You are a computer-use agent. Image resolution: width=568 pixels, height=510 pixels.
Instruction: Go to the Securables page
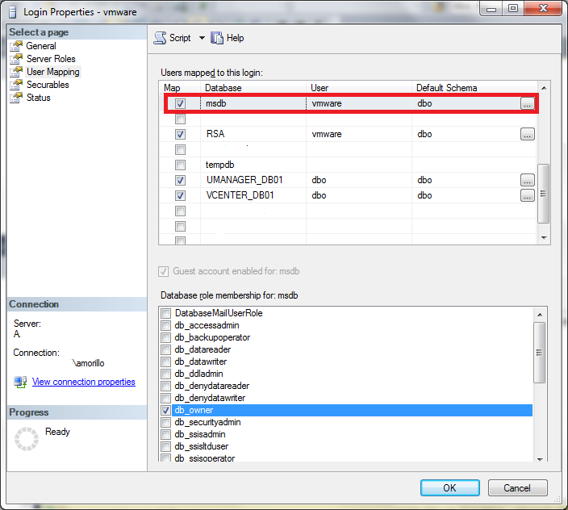coord(48,85)
